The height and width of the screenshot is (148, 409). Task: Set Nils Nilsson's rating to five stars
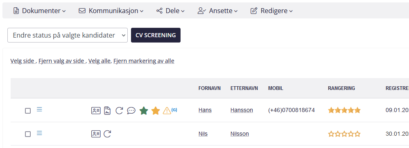tap(357, 134)
